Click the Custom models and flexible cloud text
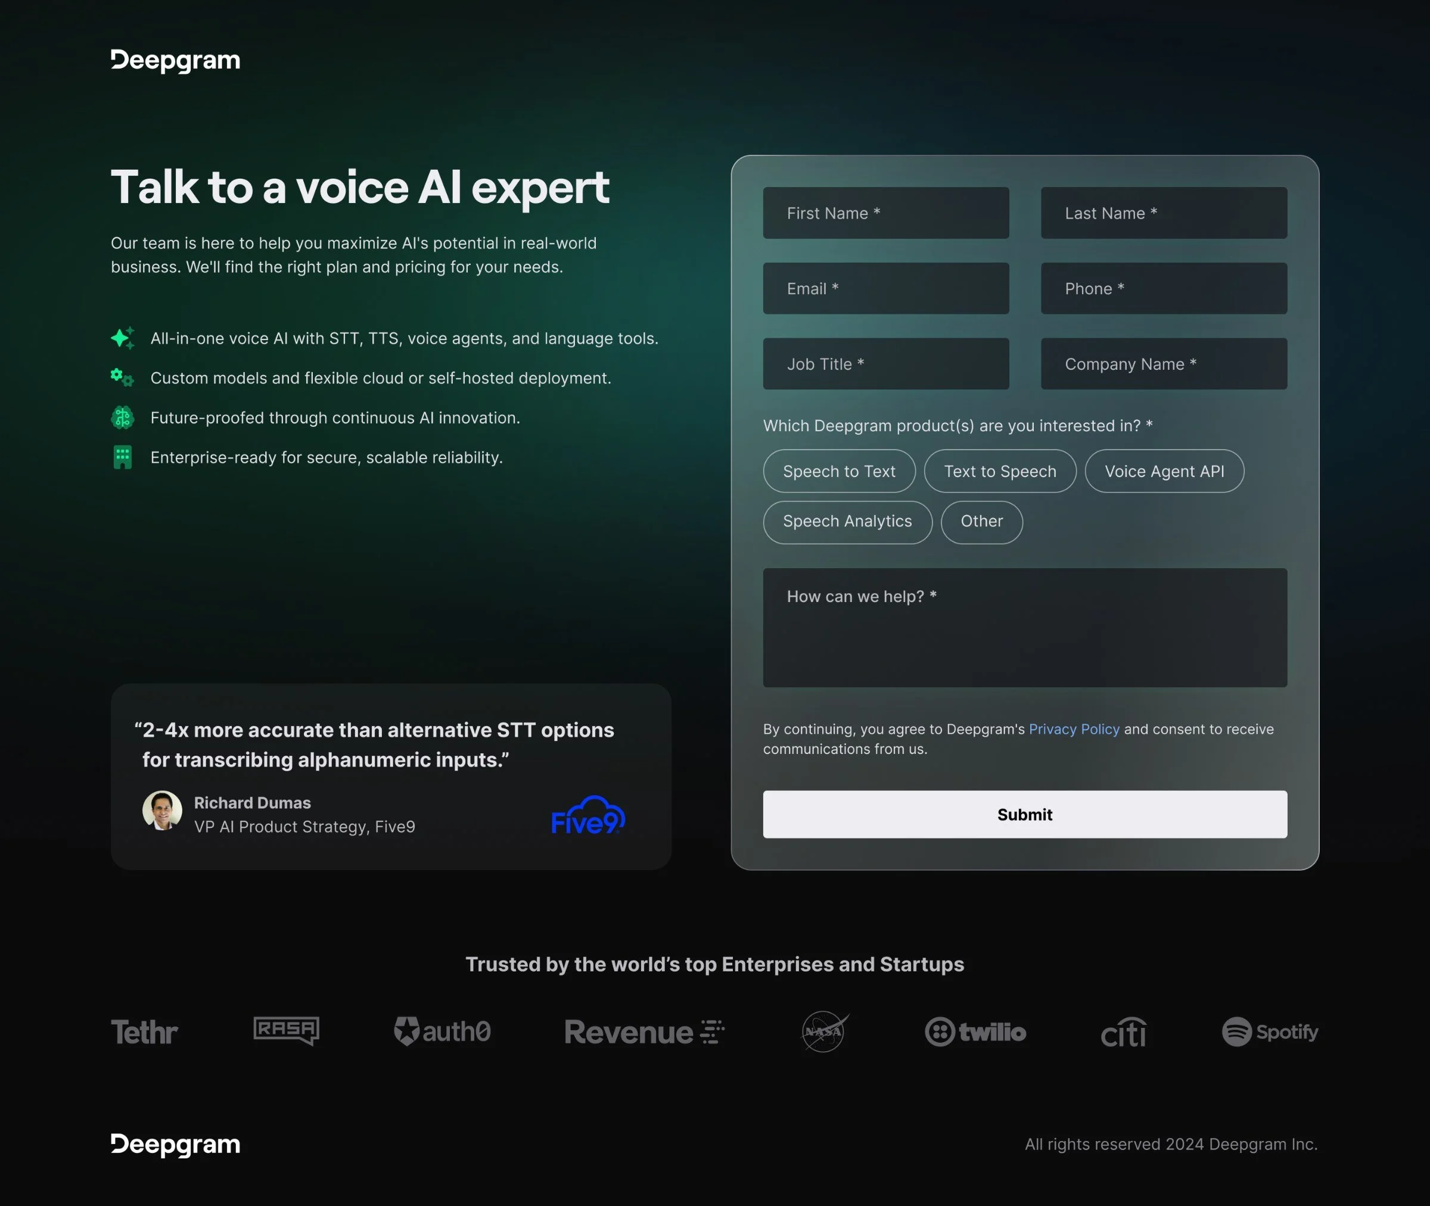1430x1206 pixels. (x=381, y=378)
